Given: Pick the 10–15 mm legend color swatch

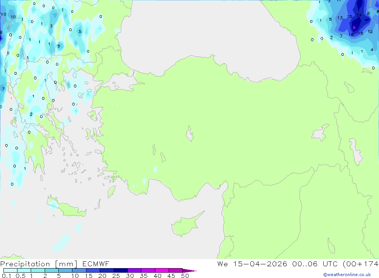Looking at the screenshot, I should coord(79,270).
